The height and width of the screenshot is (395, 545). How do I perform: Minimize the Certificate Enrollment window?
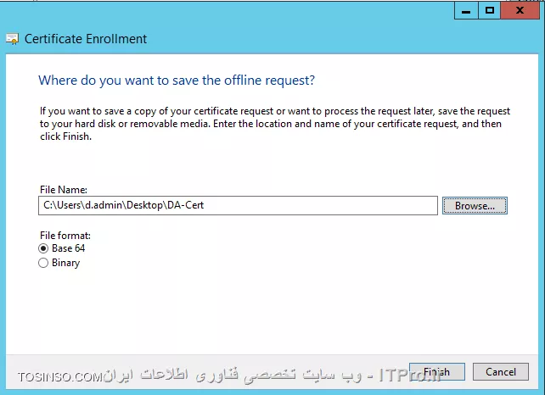click(x=466, y=11)
